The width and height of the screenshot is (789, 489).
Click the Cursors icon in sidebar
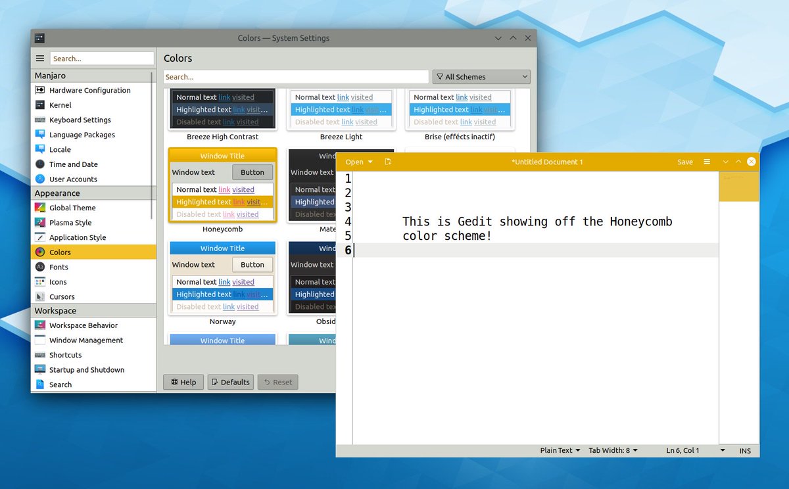(x=40, y=296)
